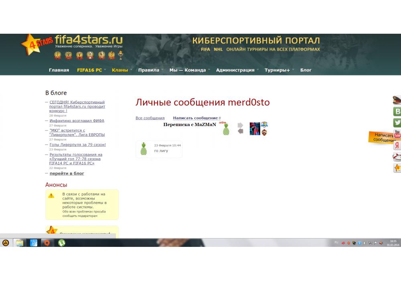This screenshot has height=281, width=401.
Task: Open the Блог menu item
Action: [x=306, y=70]
